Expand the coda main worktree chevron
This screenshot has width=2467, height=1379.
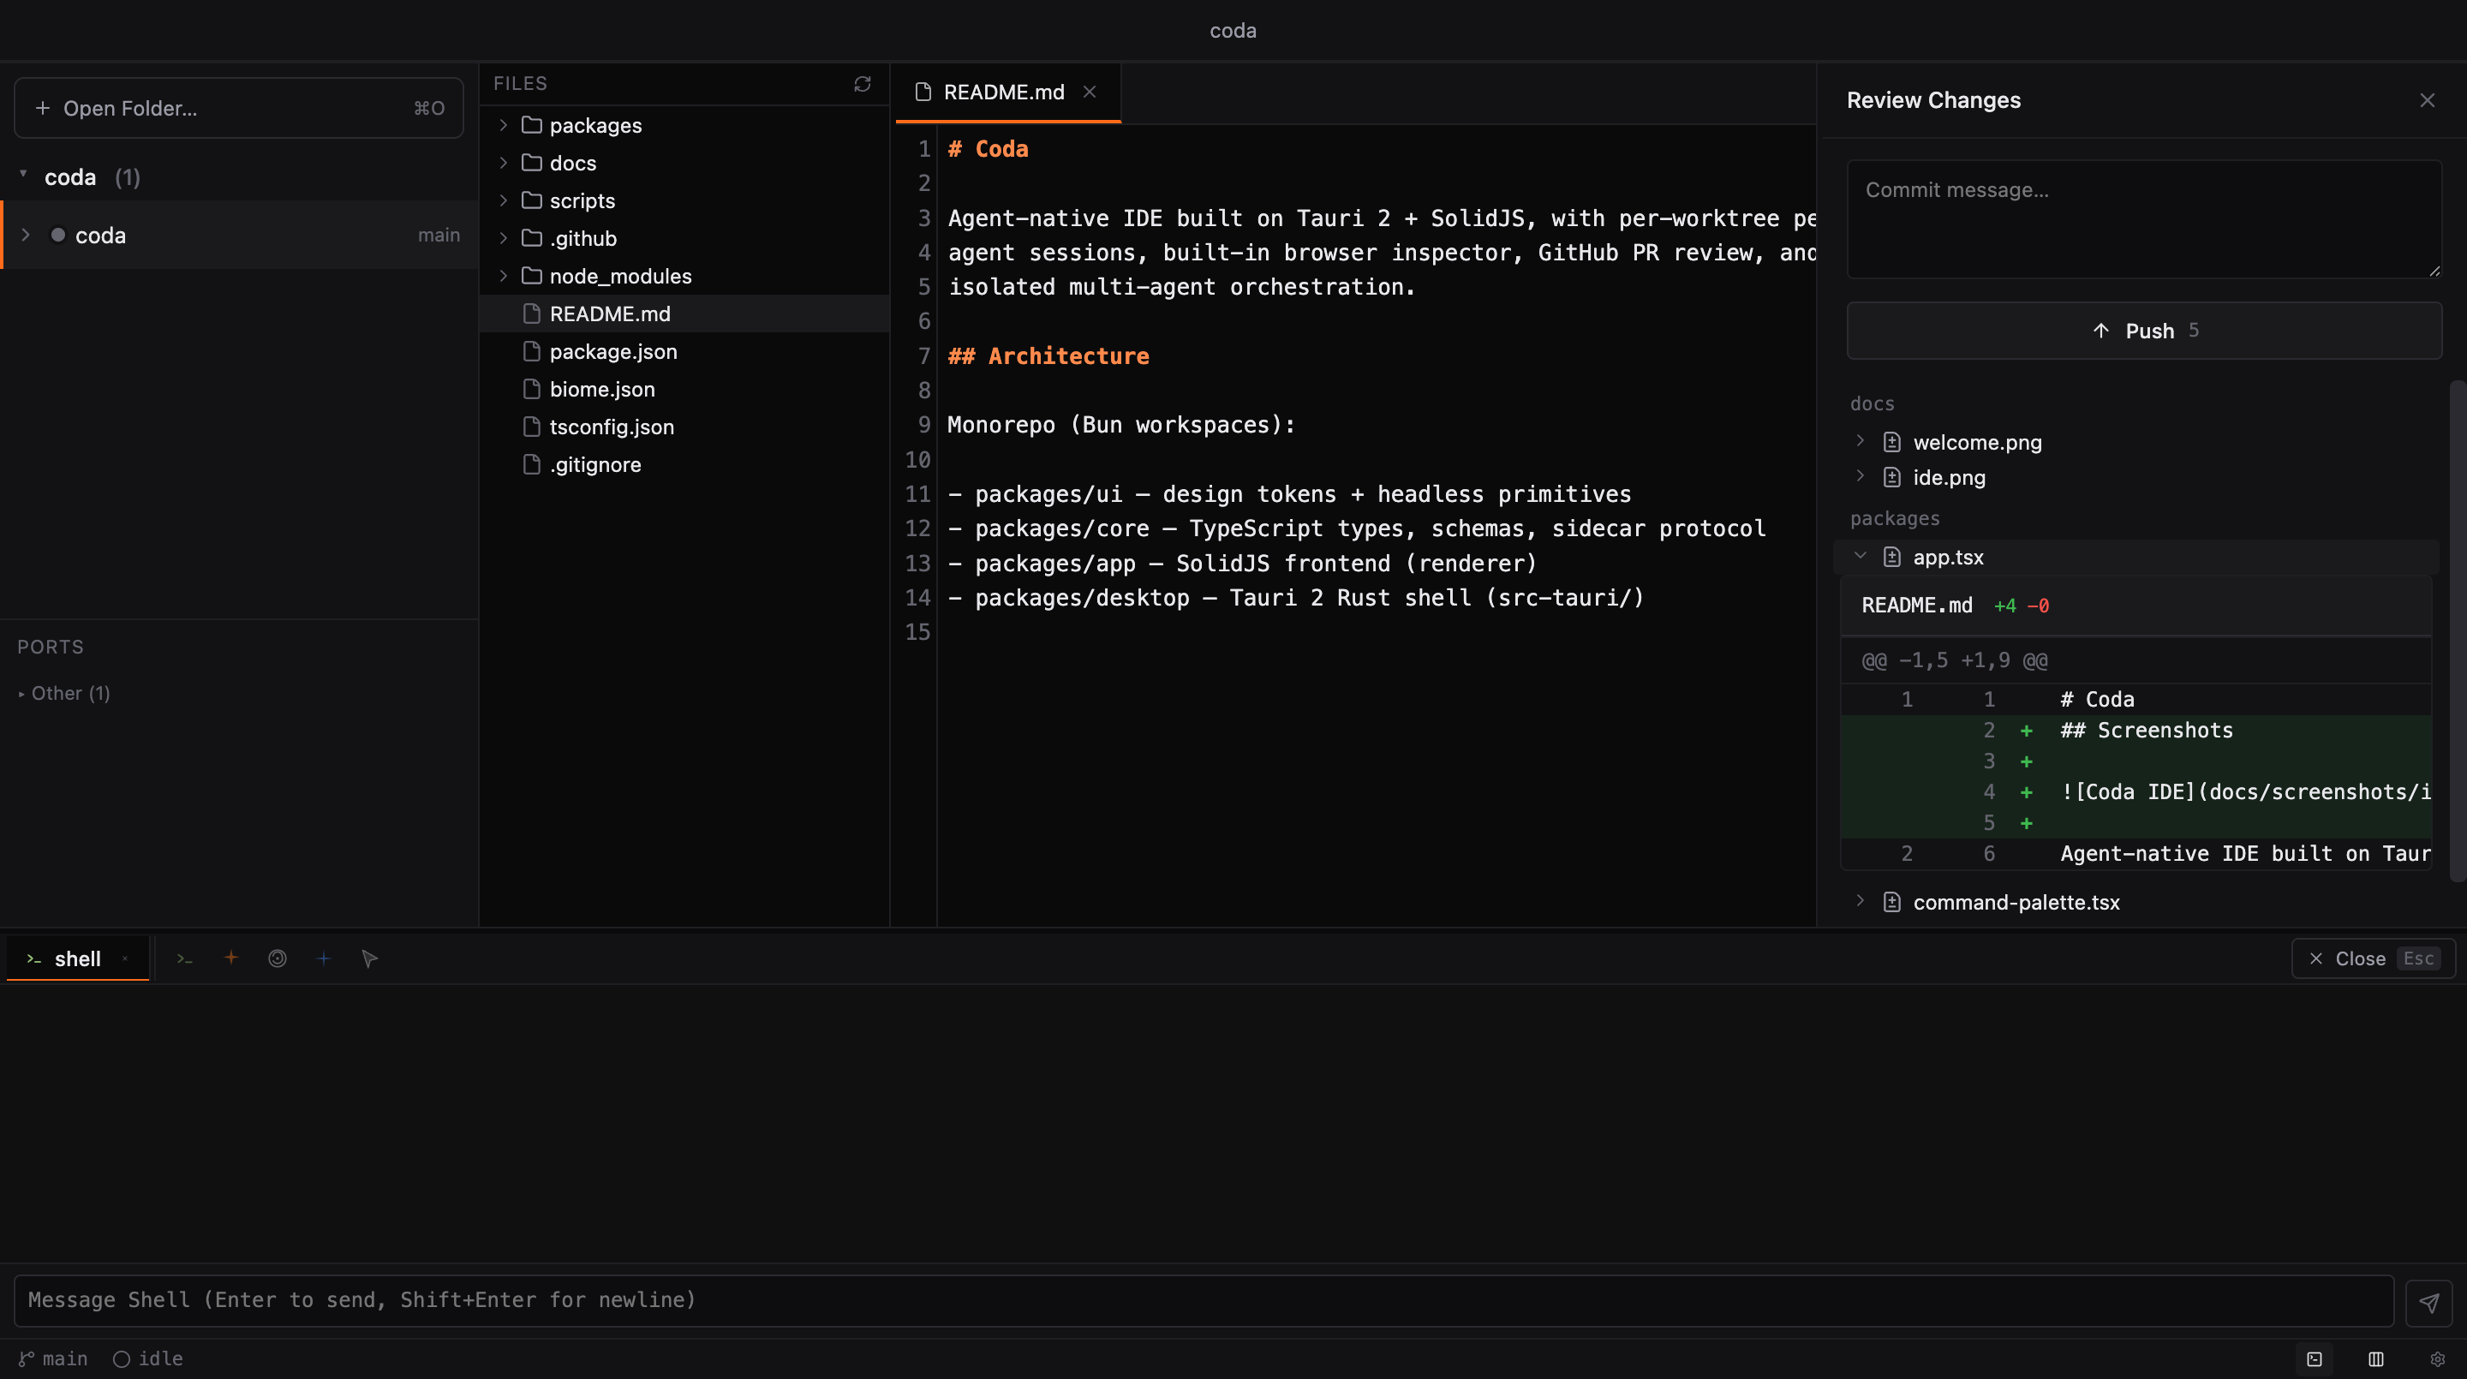26,235
